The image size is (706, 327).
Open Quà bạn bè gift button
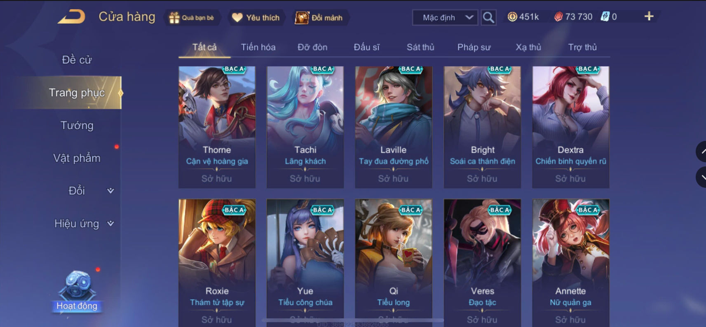click(192, 18)
